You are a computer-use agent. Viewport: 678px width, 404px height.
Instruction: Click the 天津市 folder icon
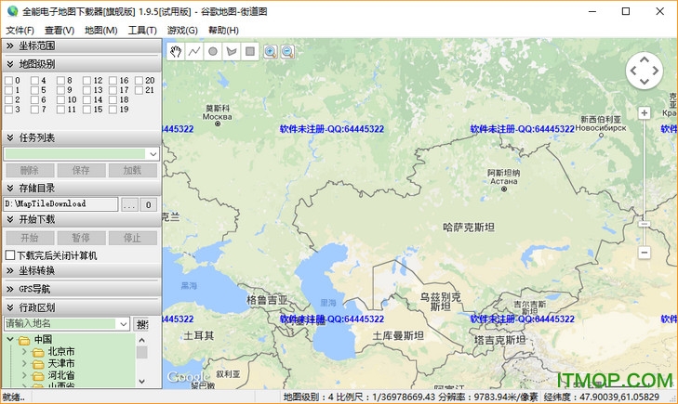tap(38, 364)
